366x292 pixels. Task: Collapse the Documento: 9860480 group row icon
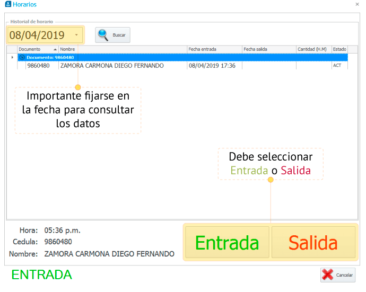point(22,57)
